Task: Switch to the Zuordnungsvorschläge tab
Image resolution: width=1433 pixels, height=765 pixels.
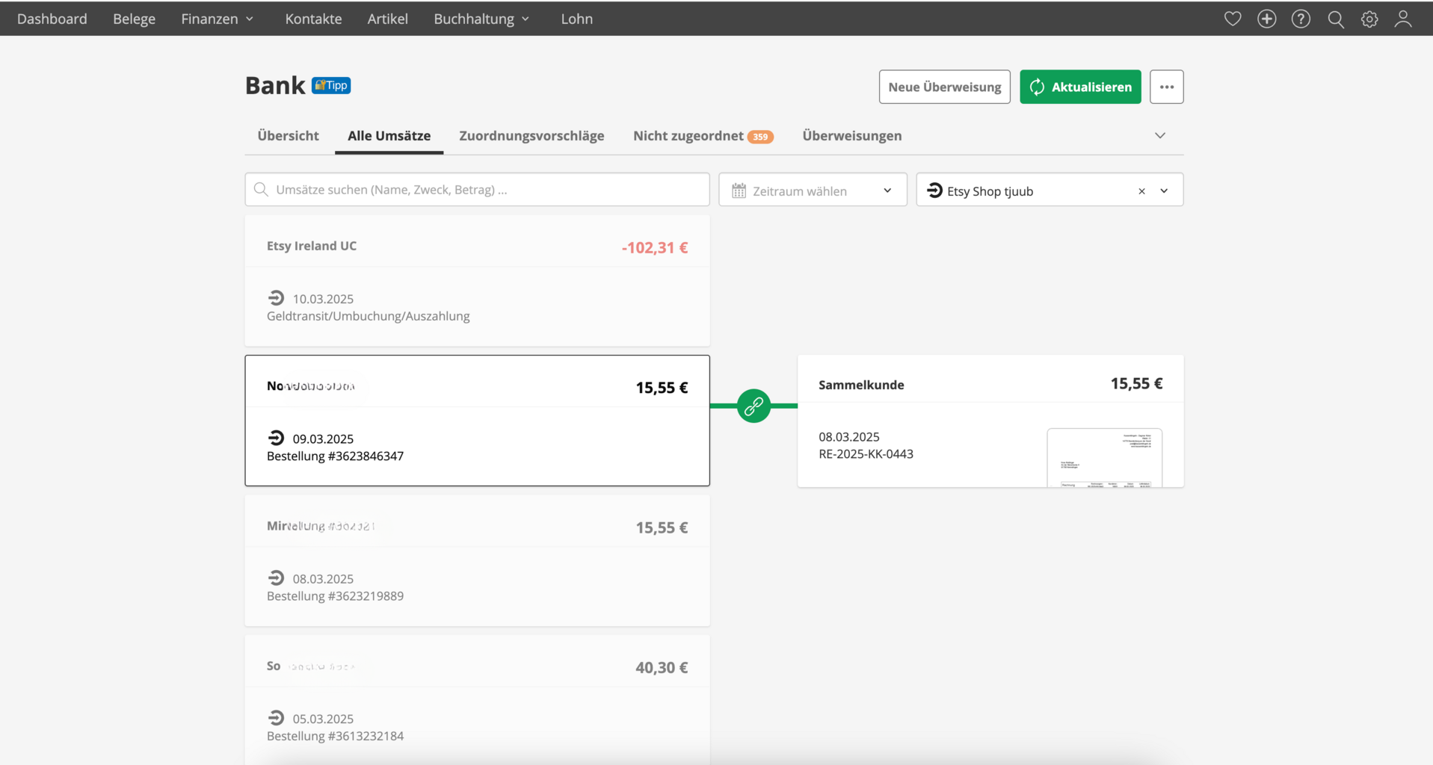Action: [531, 136]
